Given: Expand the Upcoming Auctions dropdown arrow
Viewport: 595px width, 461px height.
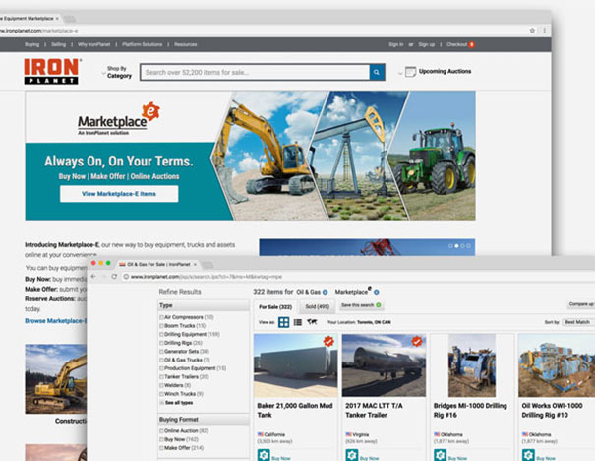Looking at the screenshot, I should click(400, 73).
